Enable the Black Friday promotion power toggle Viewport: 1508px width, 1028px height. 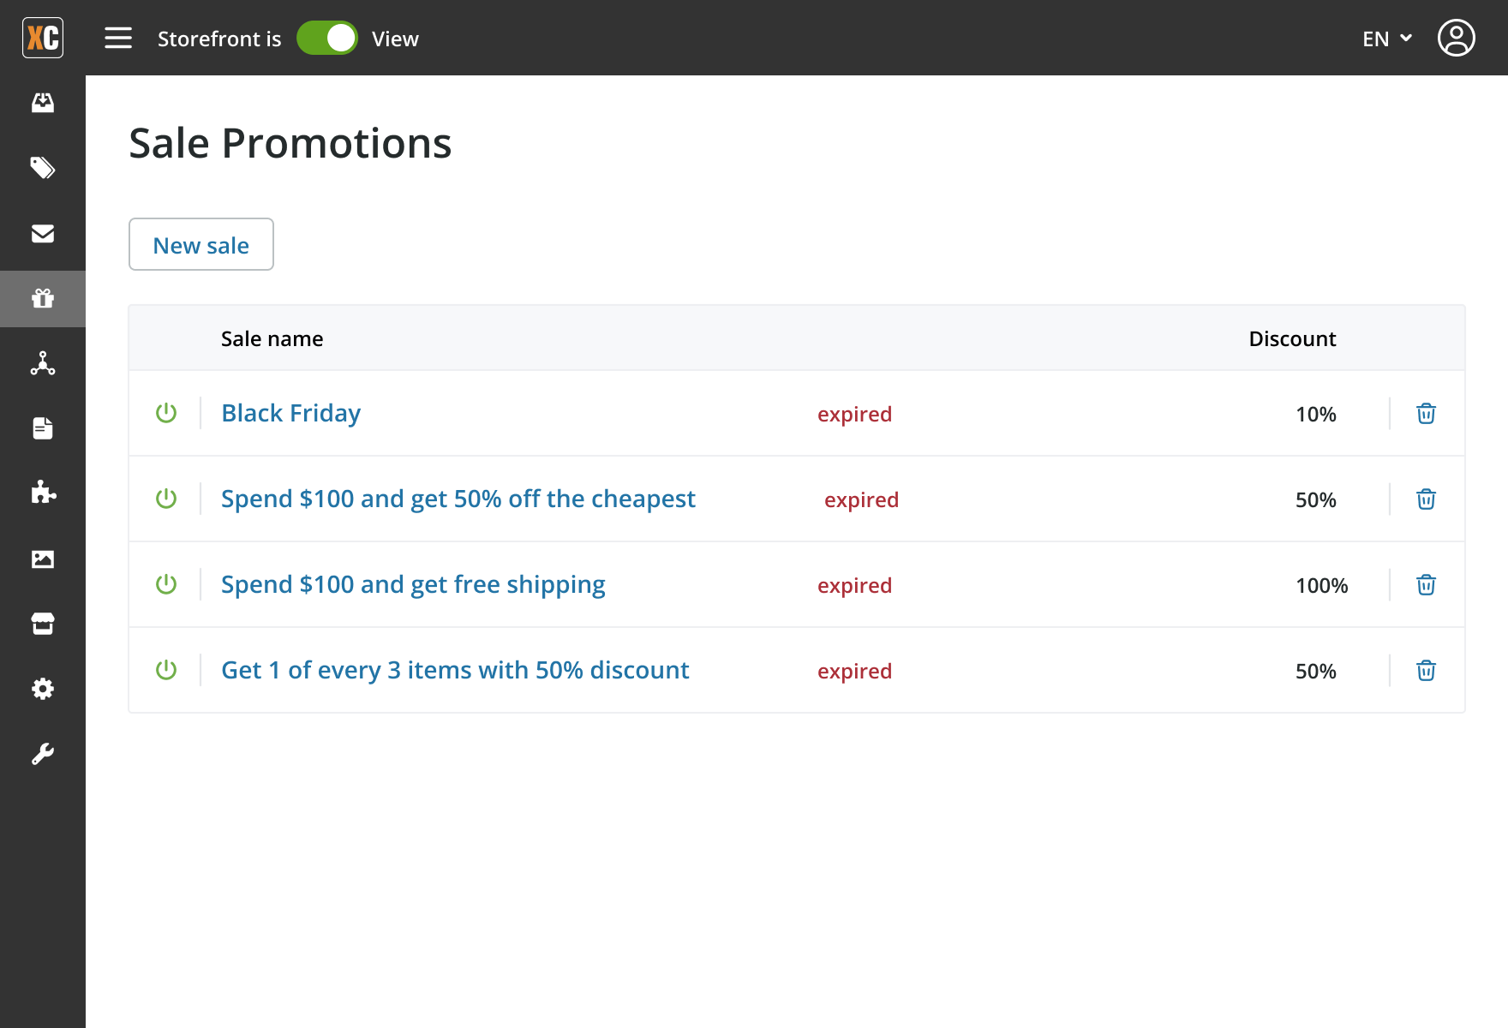pyautogui.click(x=166, y=413)
